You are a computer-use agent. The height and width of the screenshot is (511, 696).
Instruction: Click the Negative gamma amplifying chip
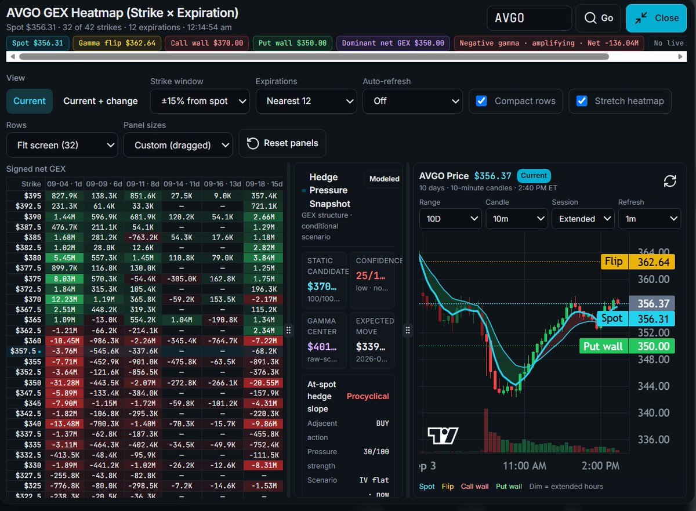549,44
